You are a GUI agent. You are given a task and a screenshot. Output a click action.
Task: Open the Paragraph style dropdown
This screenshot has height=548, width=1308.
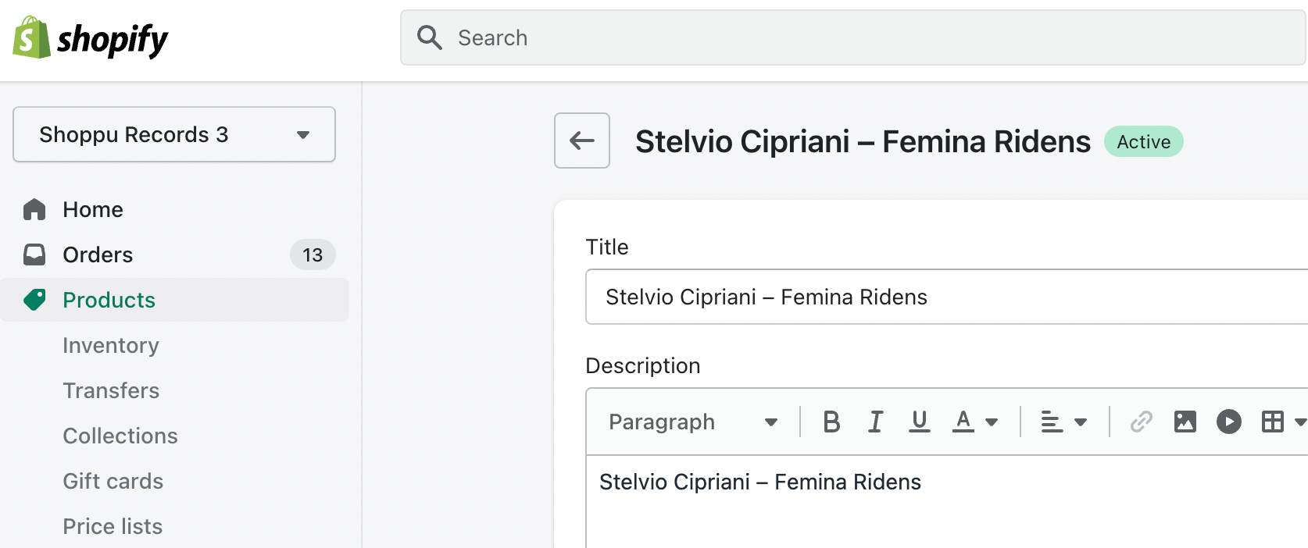tap(692, 422)
